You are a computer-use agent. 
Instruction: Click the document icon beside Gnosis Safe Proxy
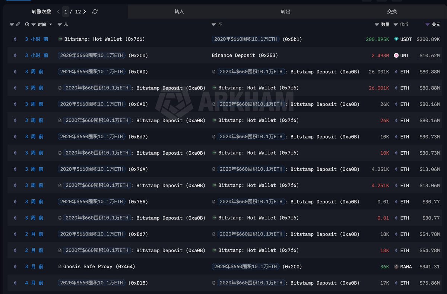coord(60,266)
